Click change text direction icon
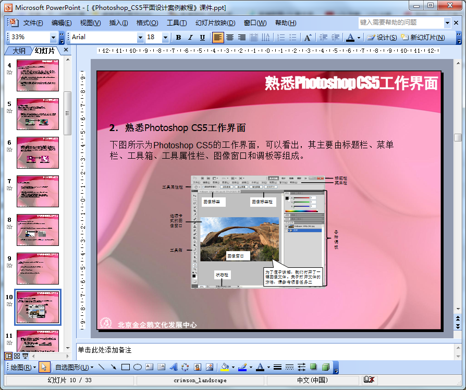 (x=266, y=37)
